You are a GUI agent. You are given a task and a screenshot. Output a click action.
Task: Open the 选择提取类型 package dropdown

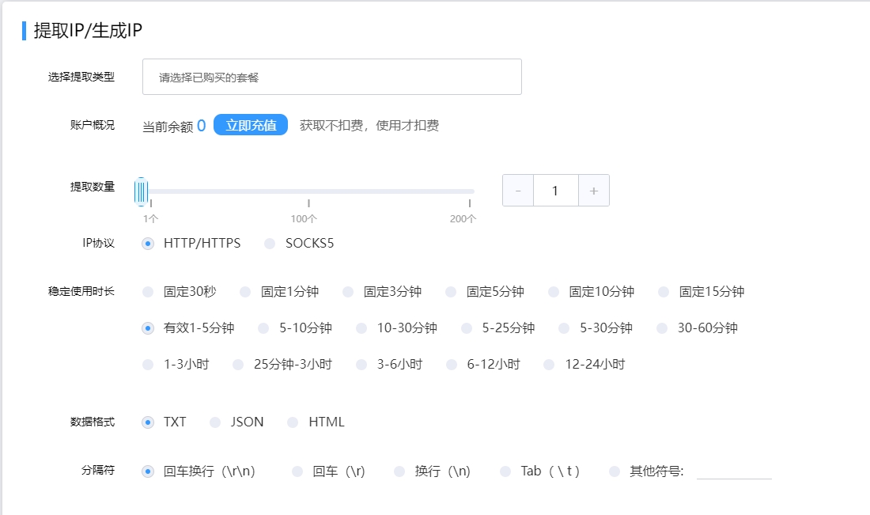pyautogui.click(x=331, y=77)
